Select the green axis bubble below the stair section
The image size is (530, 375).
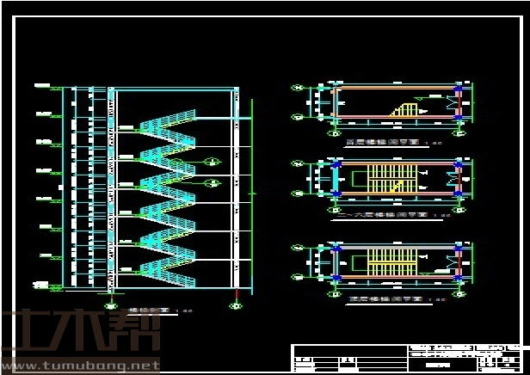click(110, 304)
